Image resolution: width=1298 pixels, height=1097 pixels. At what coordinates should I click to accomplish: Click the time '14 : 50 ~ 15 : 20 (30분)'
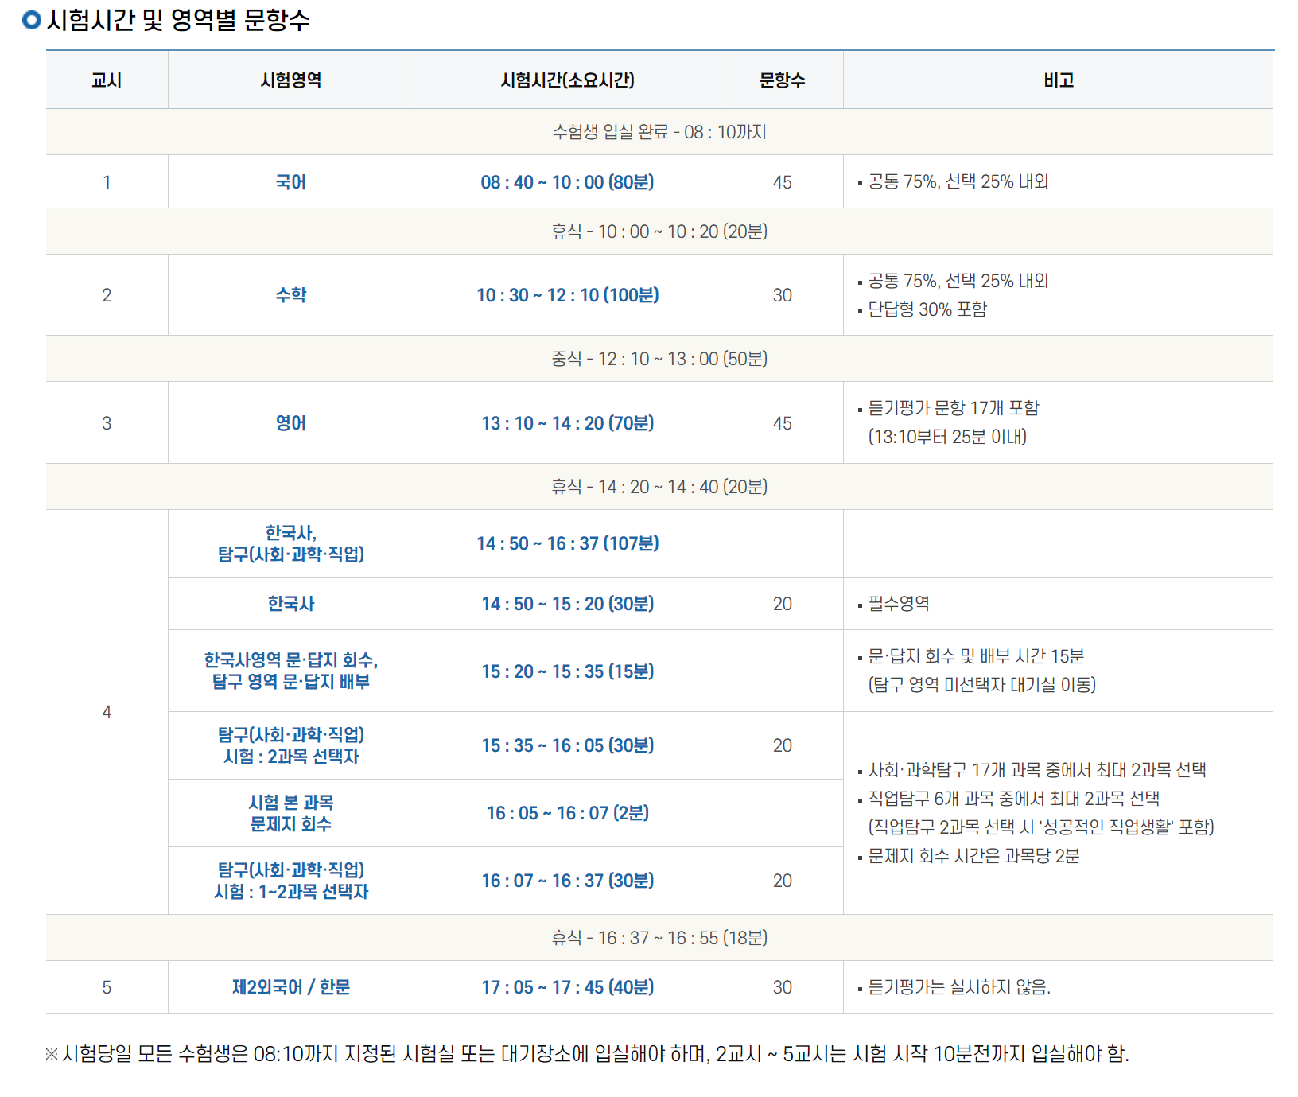pyautogui.click(x=567, y=604)
